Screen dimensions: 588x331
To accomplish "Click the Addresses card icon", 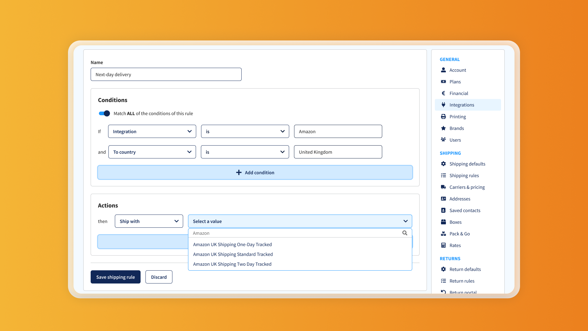I will [443, 199].
